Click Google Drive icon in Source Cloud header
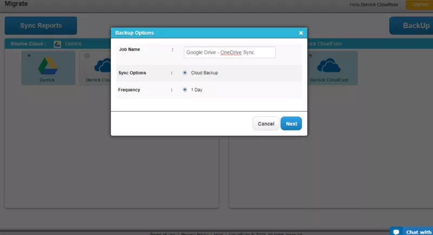 point(57,44)
